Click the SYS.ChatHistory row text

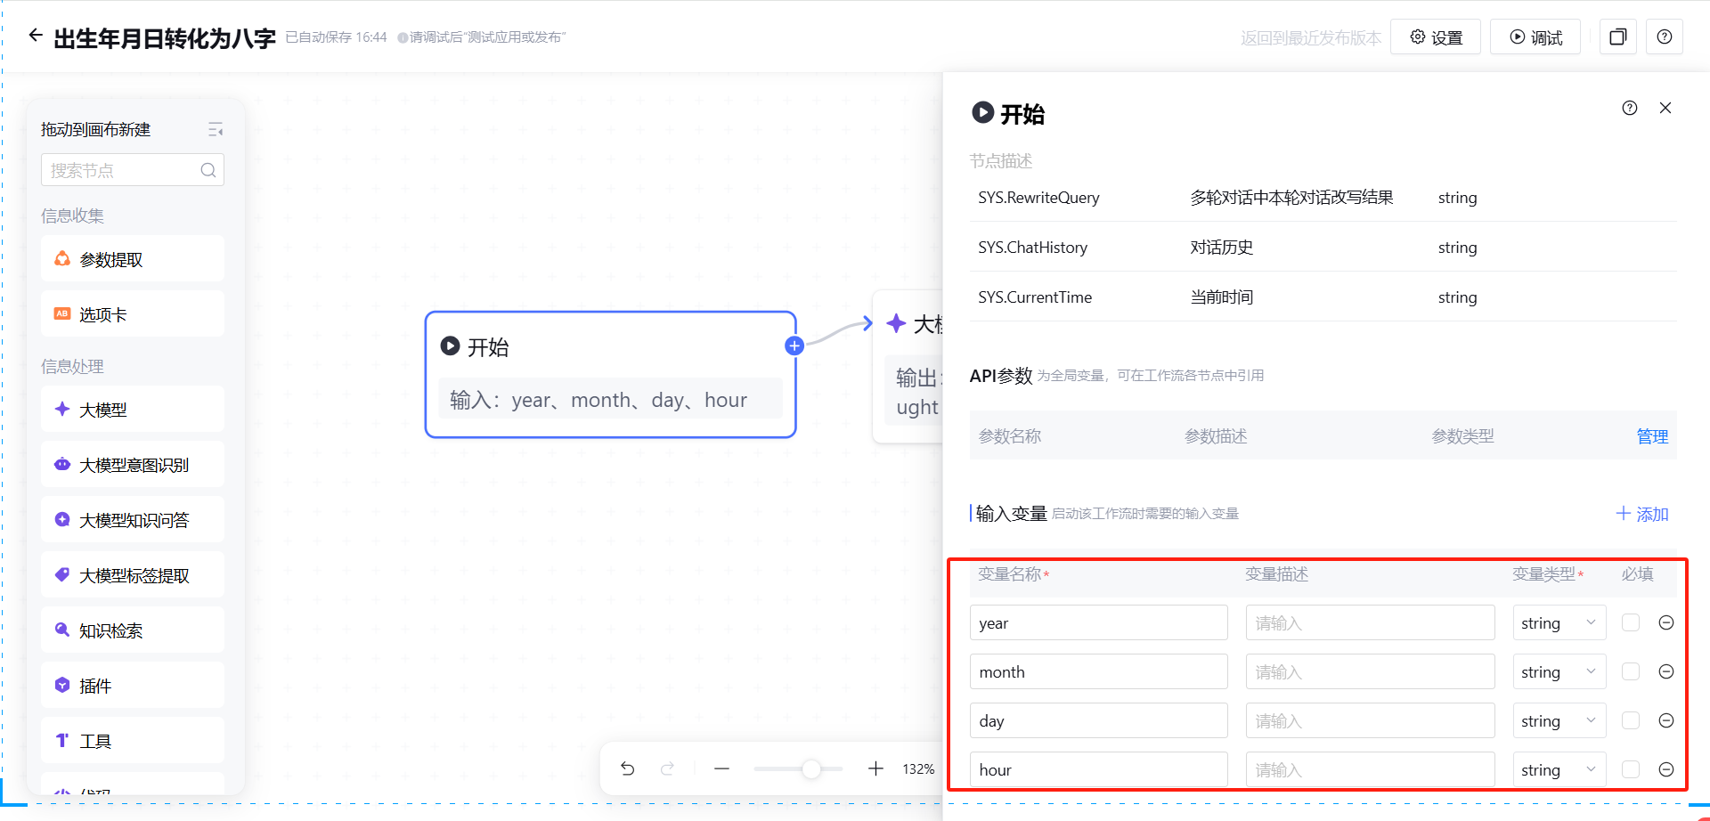(1032, 248)
